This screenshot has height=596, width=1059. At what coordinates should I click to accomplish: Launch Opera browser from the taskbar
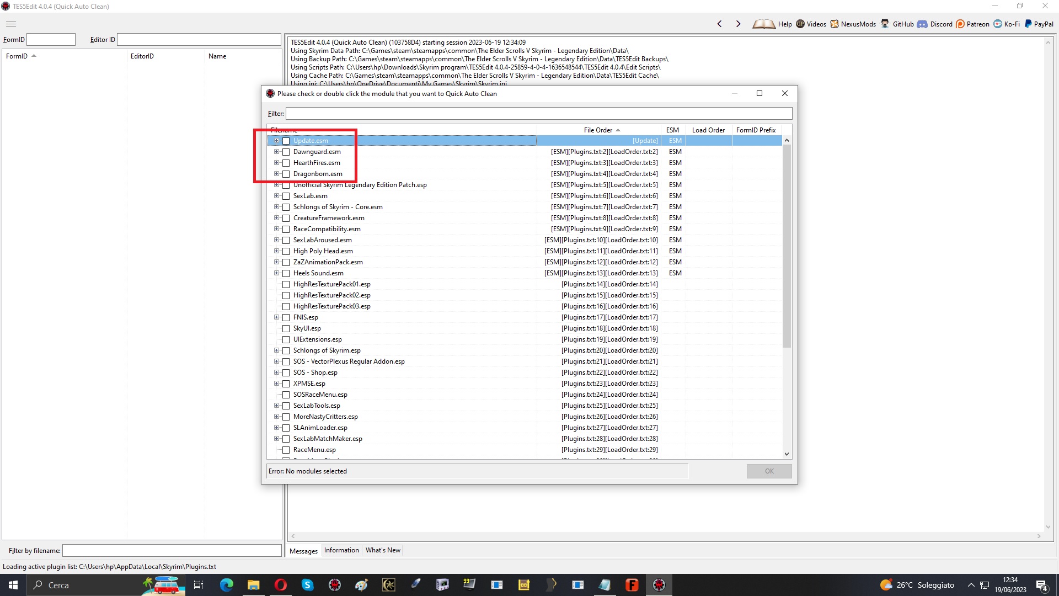pos(280,585)
